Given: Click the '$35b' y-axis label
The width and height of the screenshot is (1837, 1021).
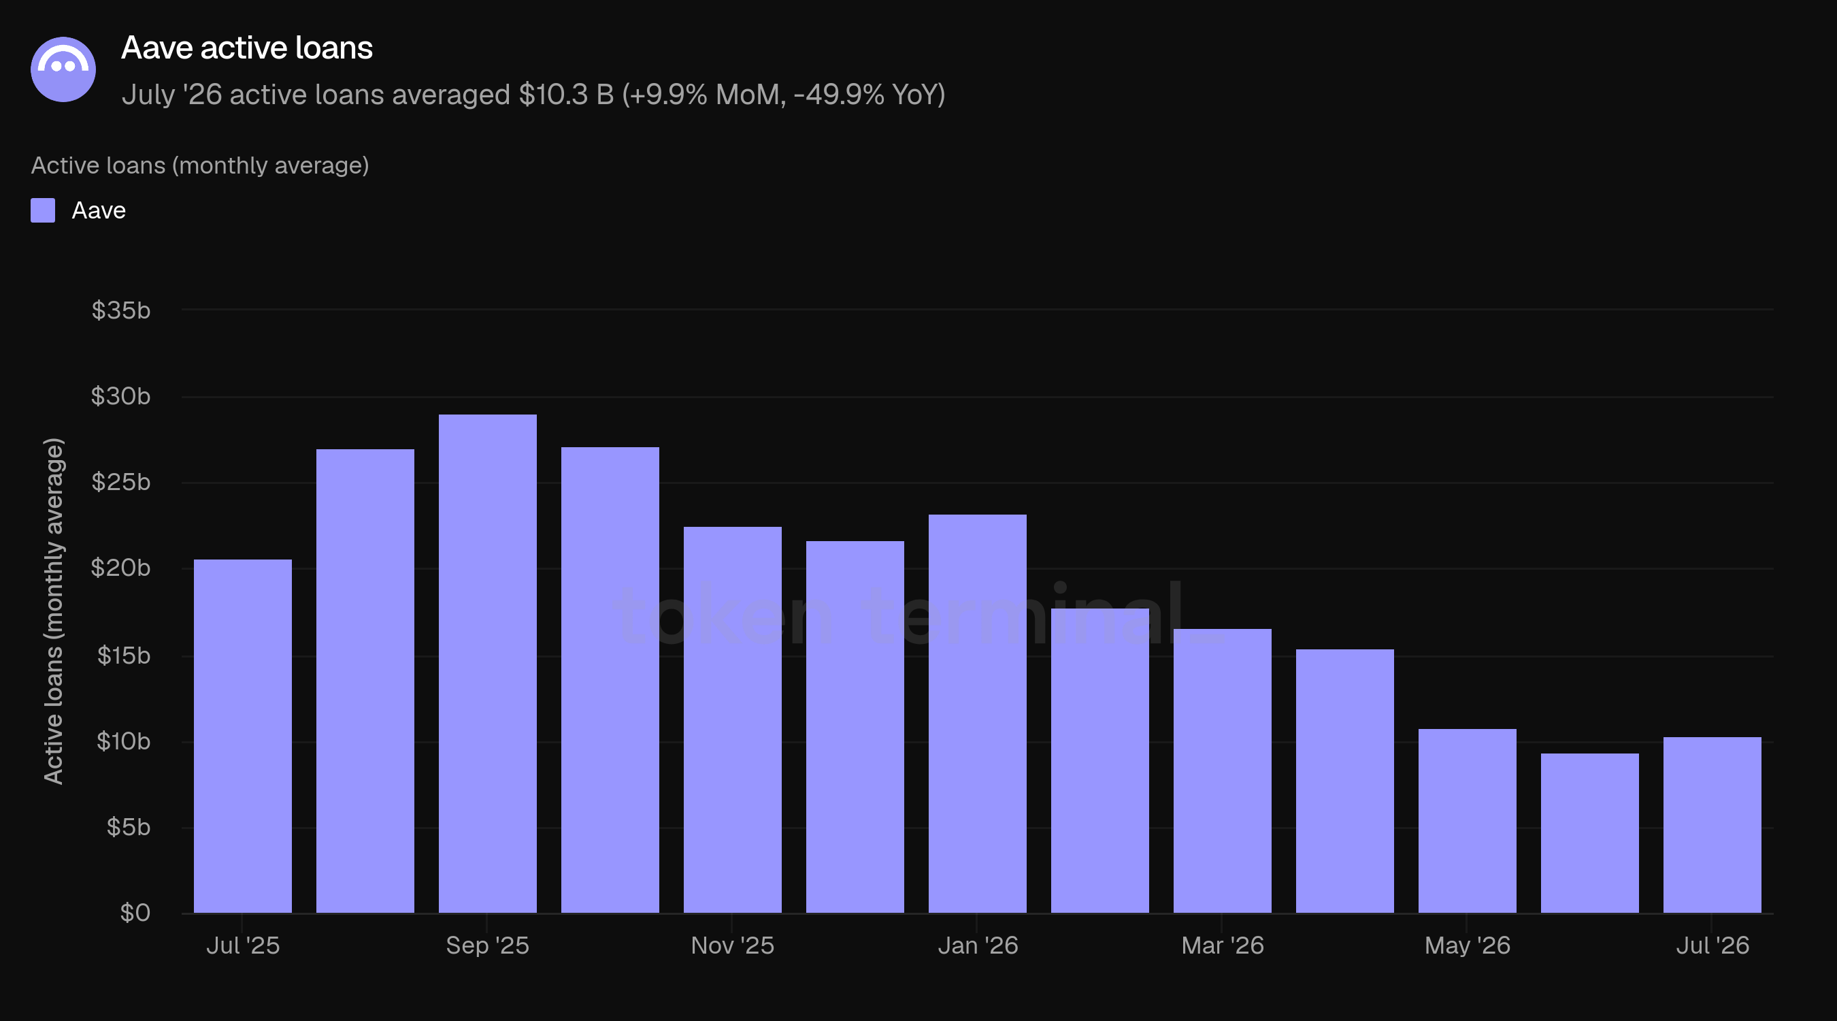Looking at the screenshot, I should [121, 310].
